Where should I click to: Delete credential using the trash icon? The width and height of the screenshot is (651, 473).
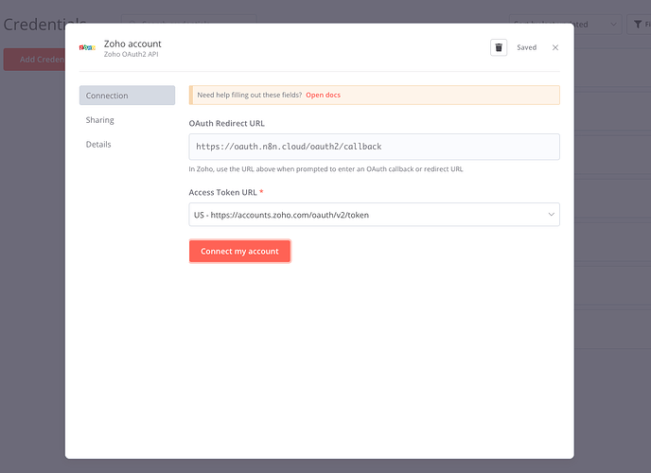(x=499, y=47)
